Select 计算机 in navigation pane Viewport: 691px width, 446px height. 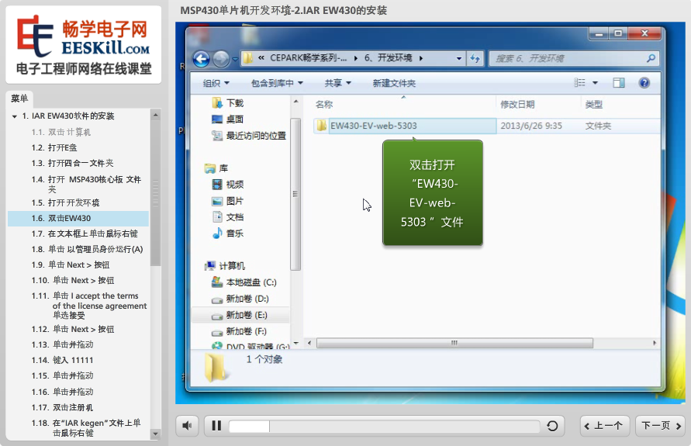(x=225, y=266)
